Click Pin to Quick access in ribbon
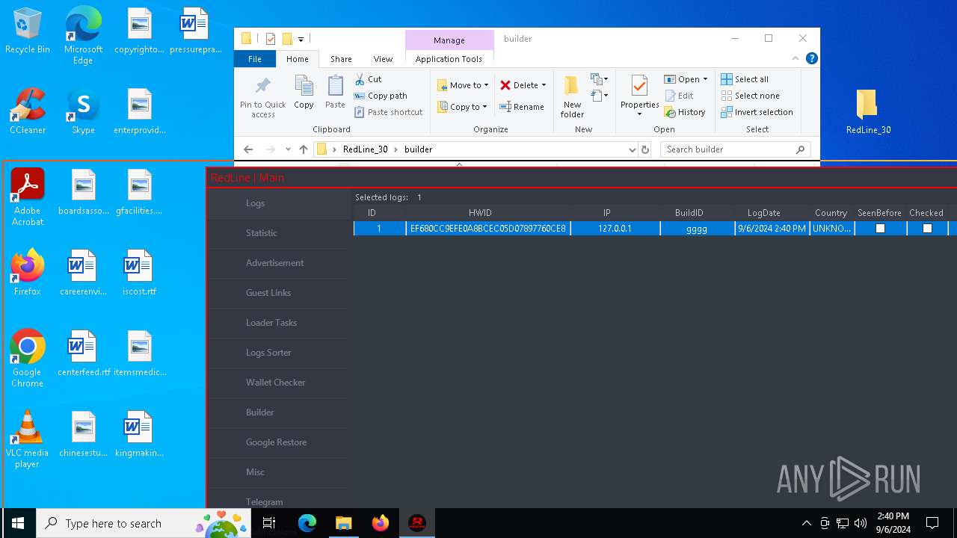Viewport: 957px width, 538px height. point(263,96)
